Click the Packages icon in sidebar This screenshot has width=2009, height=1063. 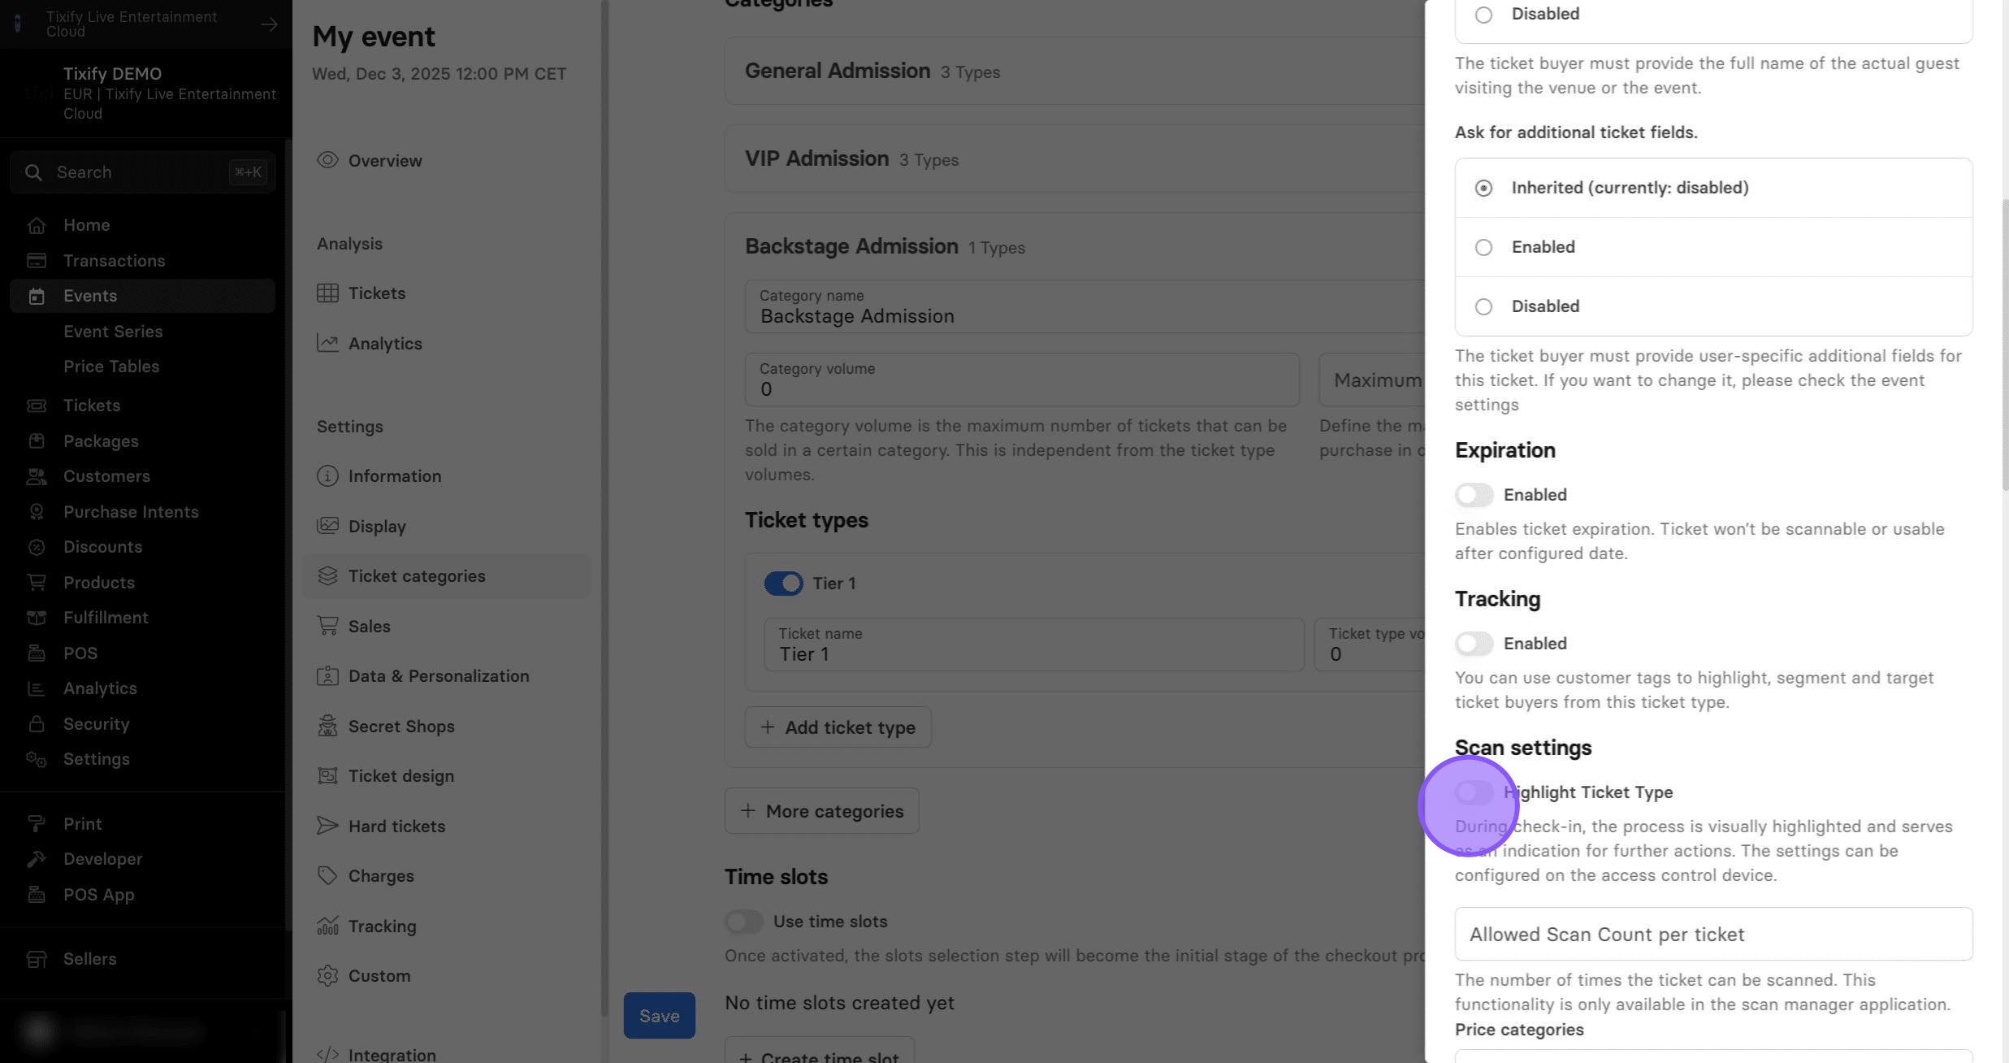(x=36, y=441)
